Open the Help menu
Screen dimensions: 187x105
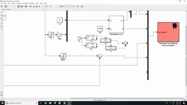[x=45, y=3]
